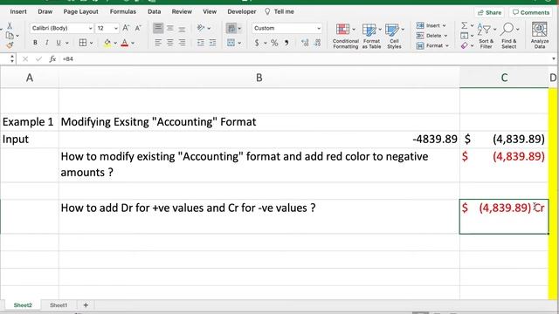Viewport: 559px width, 314px height.
Task: Click the Clear eraser icon
Action: [464, 45]
